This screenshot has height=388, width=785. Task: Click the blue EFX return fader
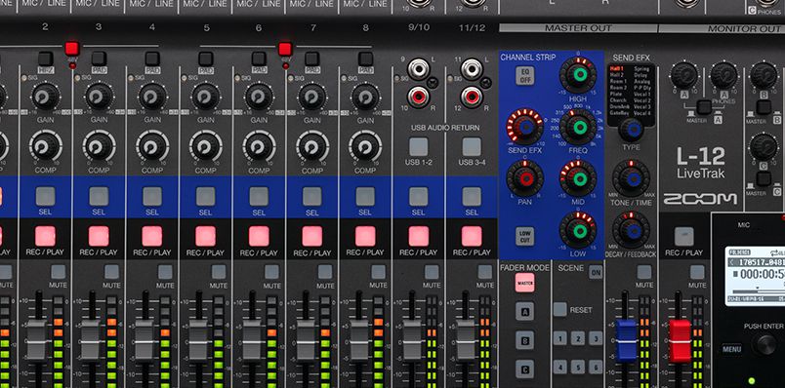point(626,340)
